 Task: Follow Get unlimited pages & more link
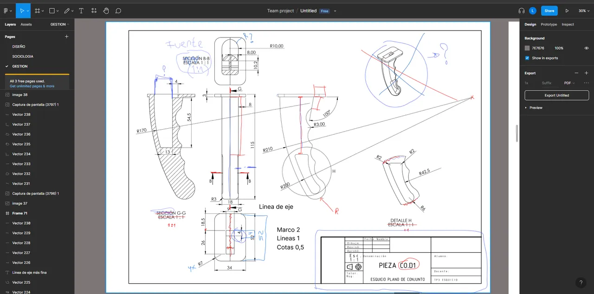tap(32, 86)
